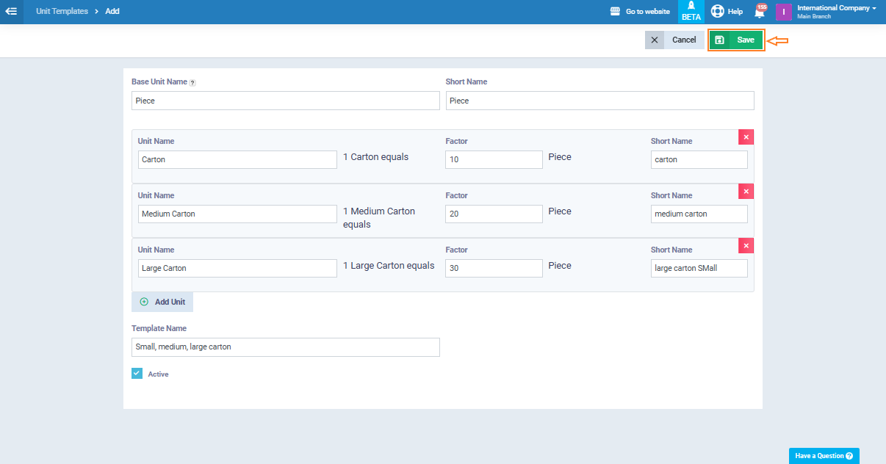
Task: Delete the Large Carton unit row
Action: (746, 246)
